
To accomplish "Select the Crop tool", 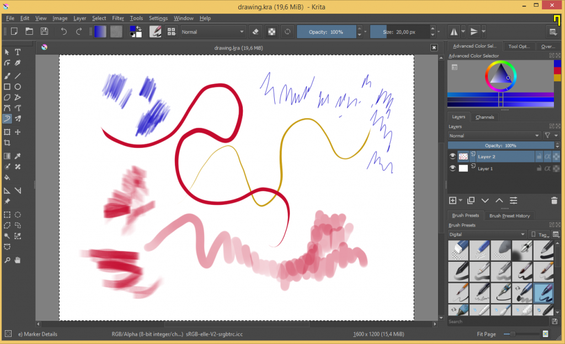I will 7,142.
